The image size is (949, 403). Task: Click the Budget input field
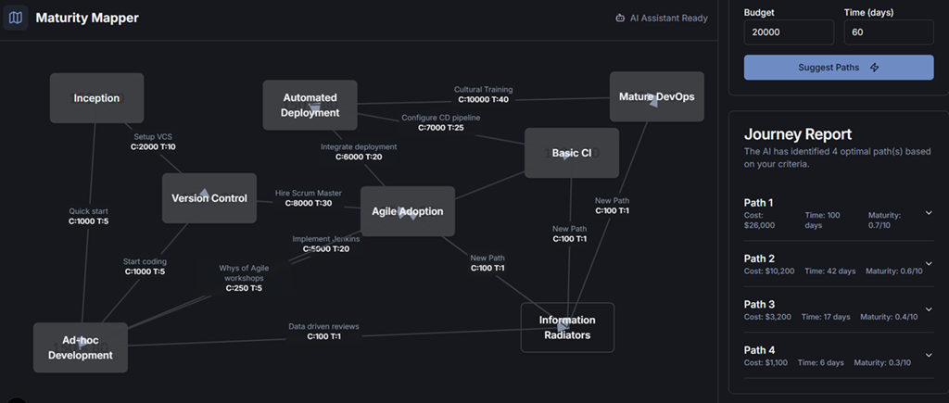[788, 32]
